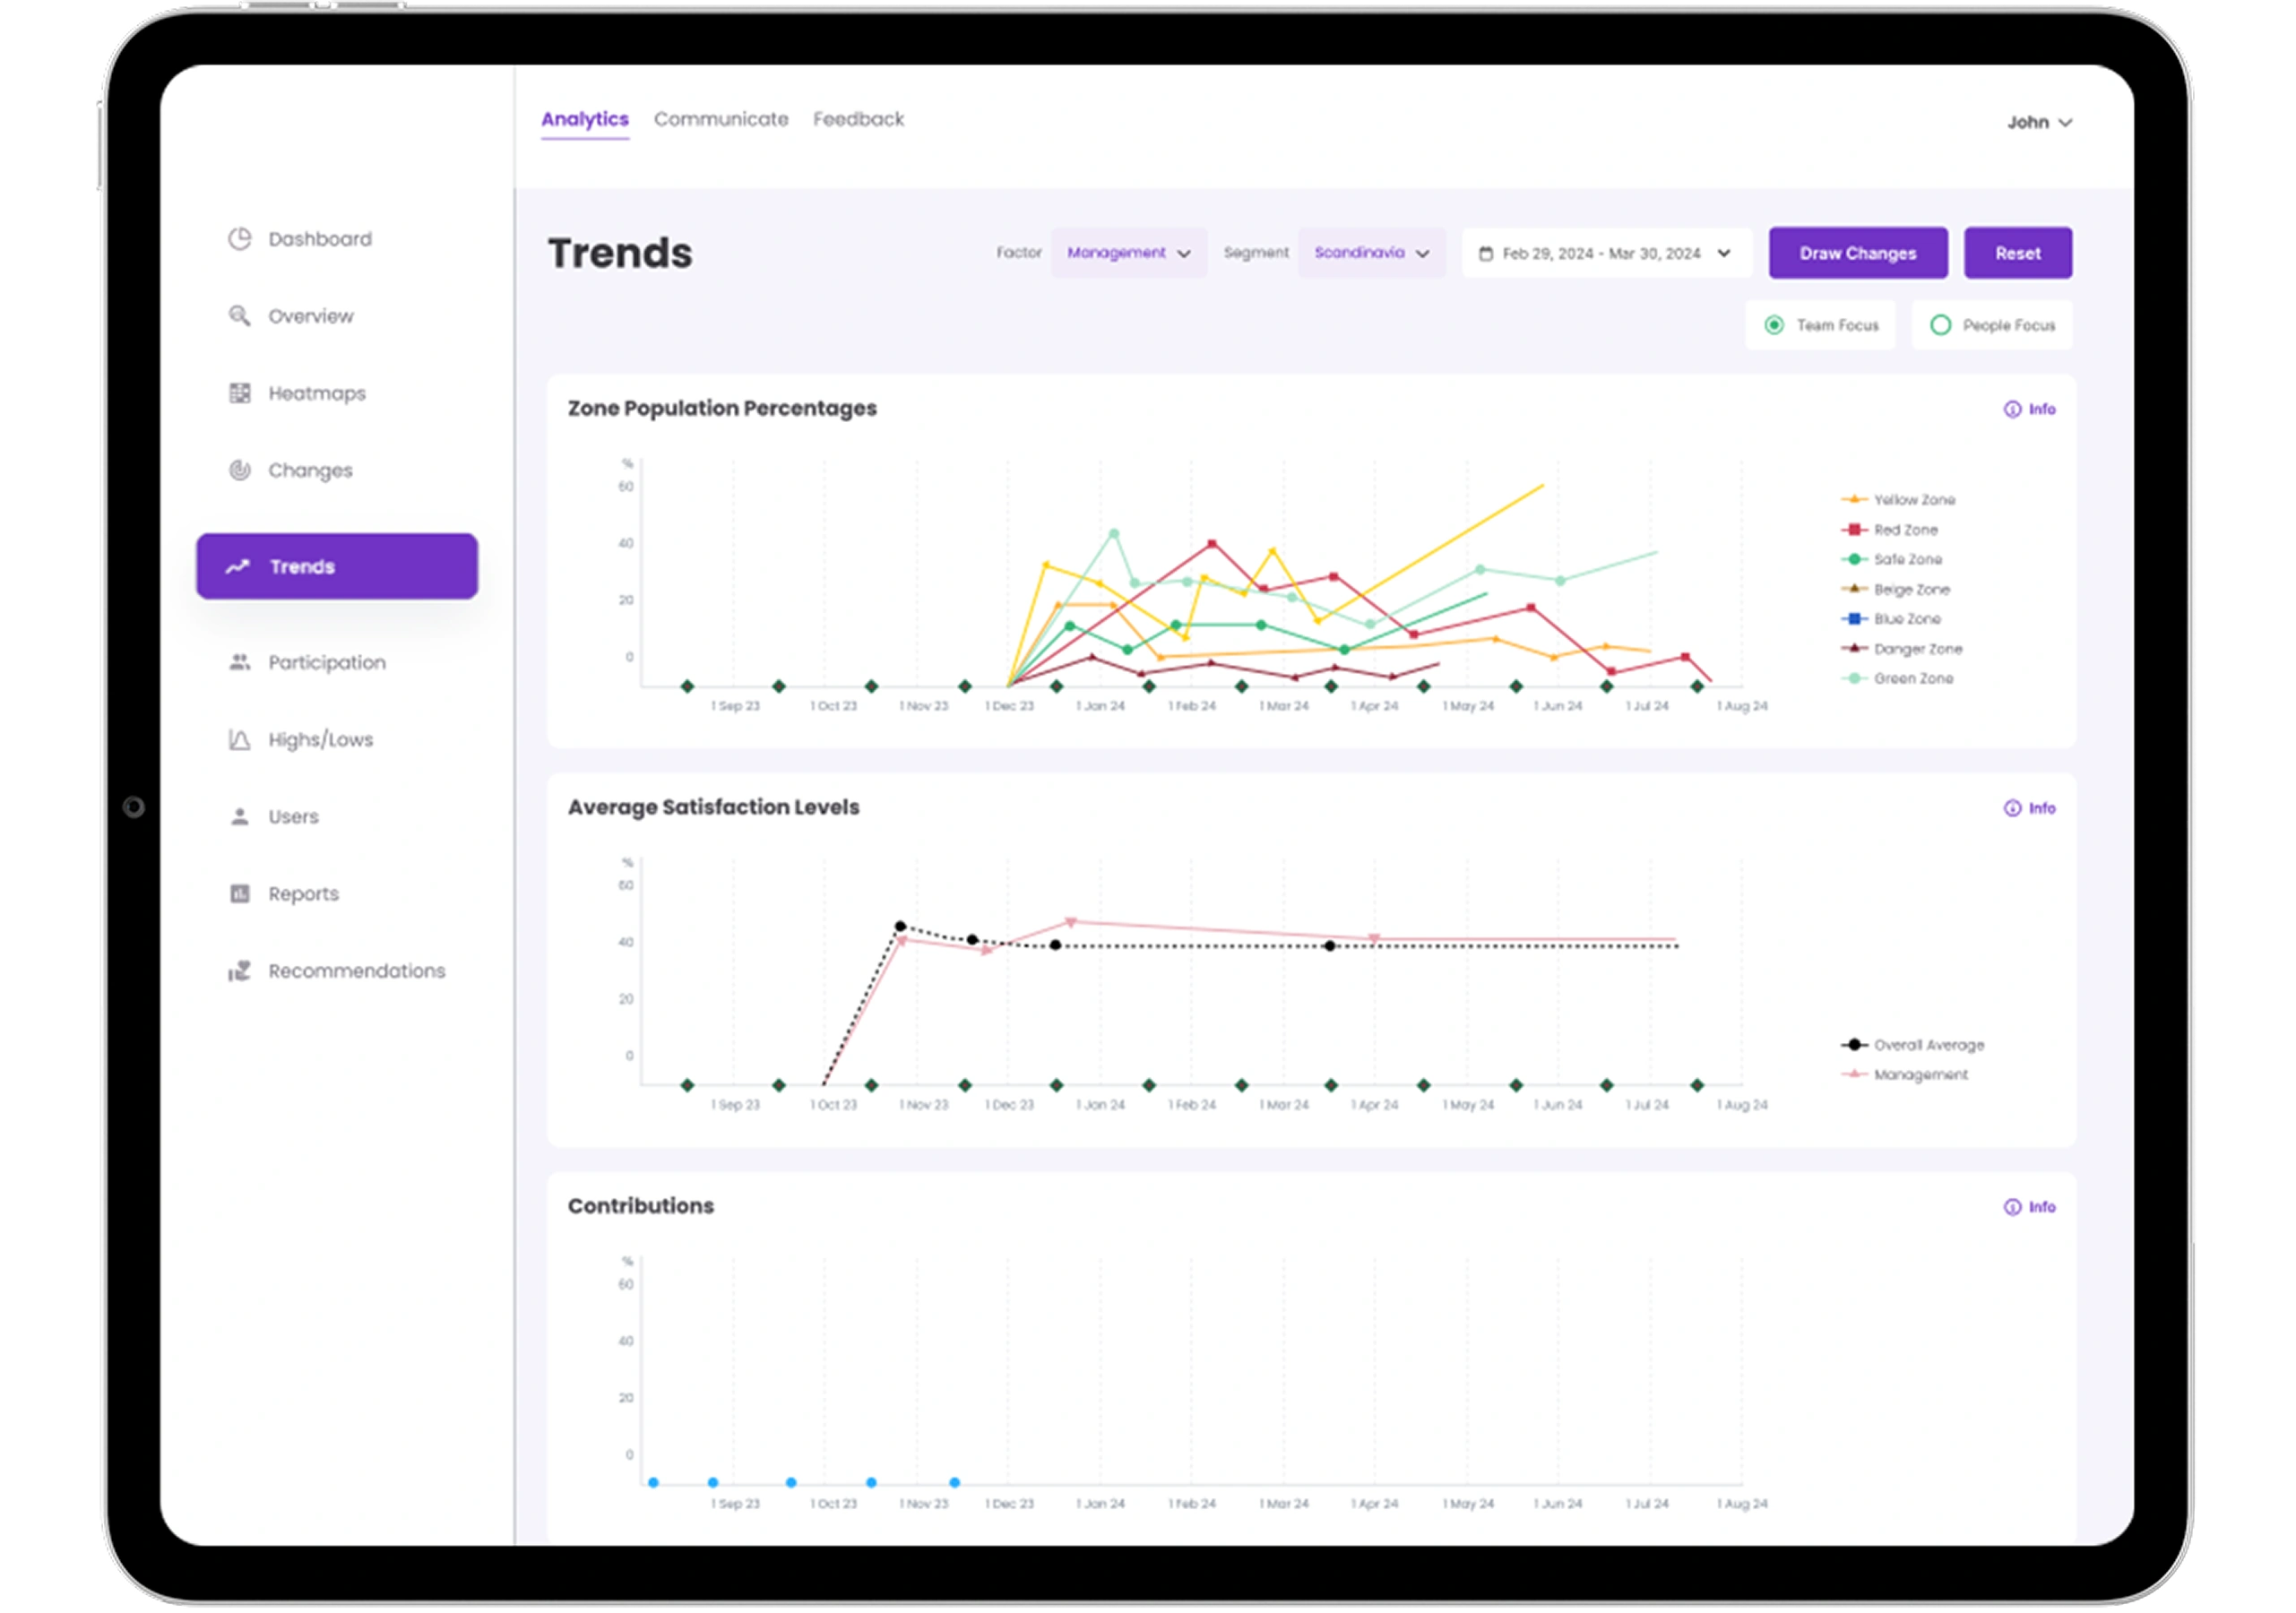The height and width of the screenshot is (1613, 2296).
Task: Select the Highs/Lows chart icon
Action: click(238, 739)
